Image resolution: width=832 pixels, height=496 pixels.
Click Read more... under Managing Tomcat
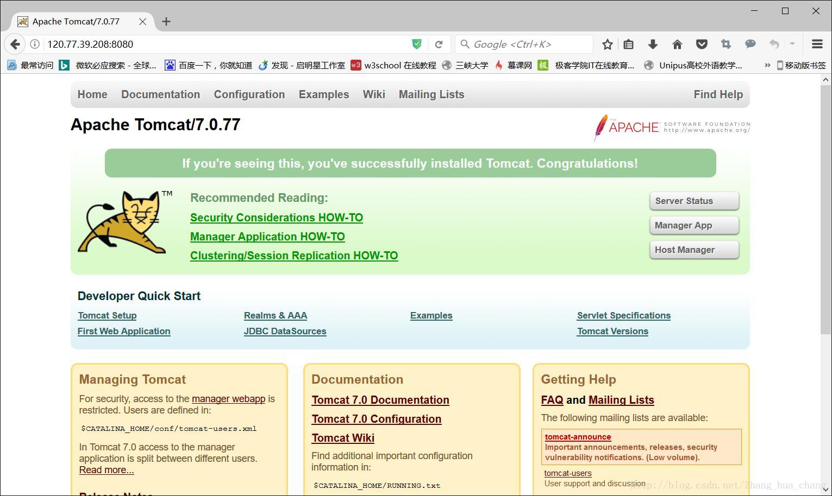coord(107,470)
